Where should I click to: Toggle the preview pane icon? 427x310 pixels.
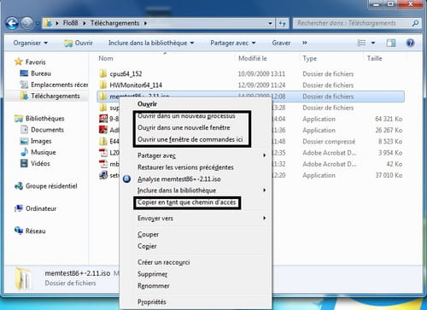coord(391,43)
